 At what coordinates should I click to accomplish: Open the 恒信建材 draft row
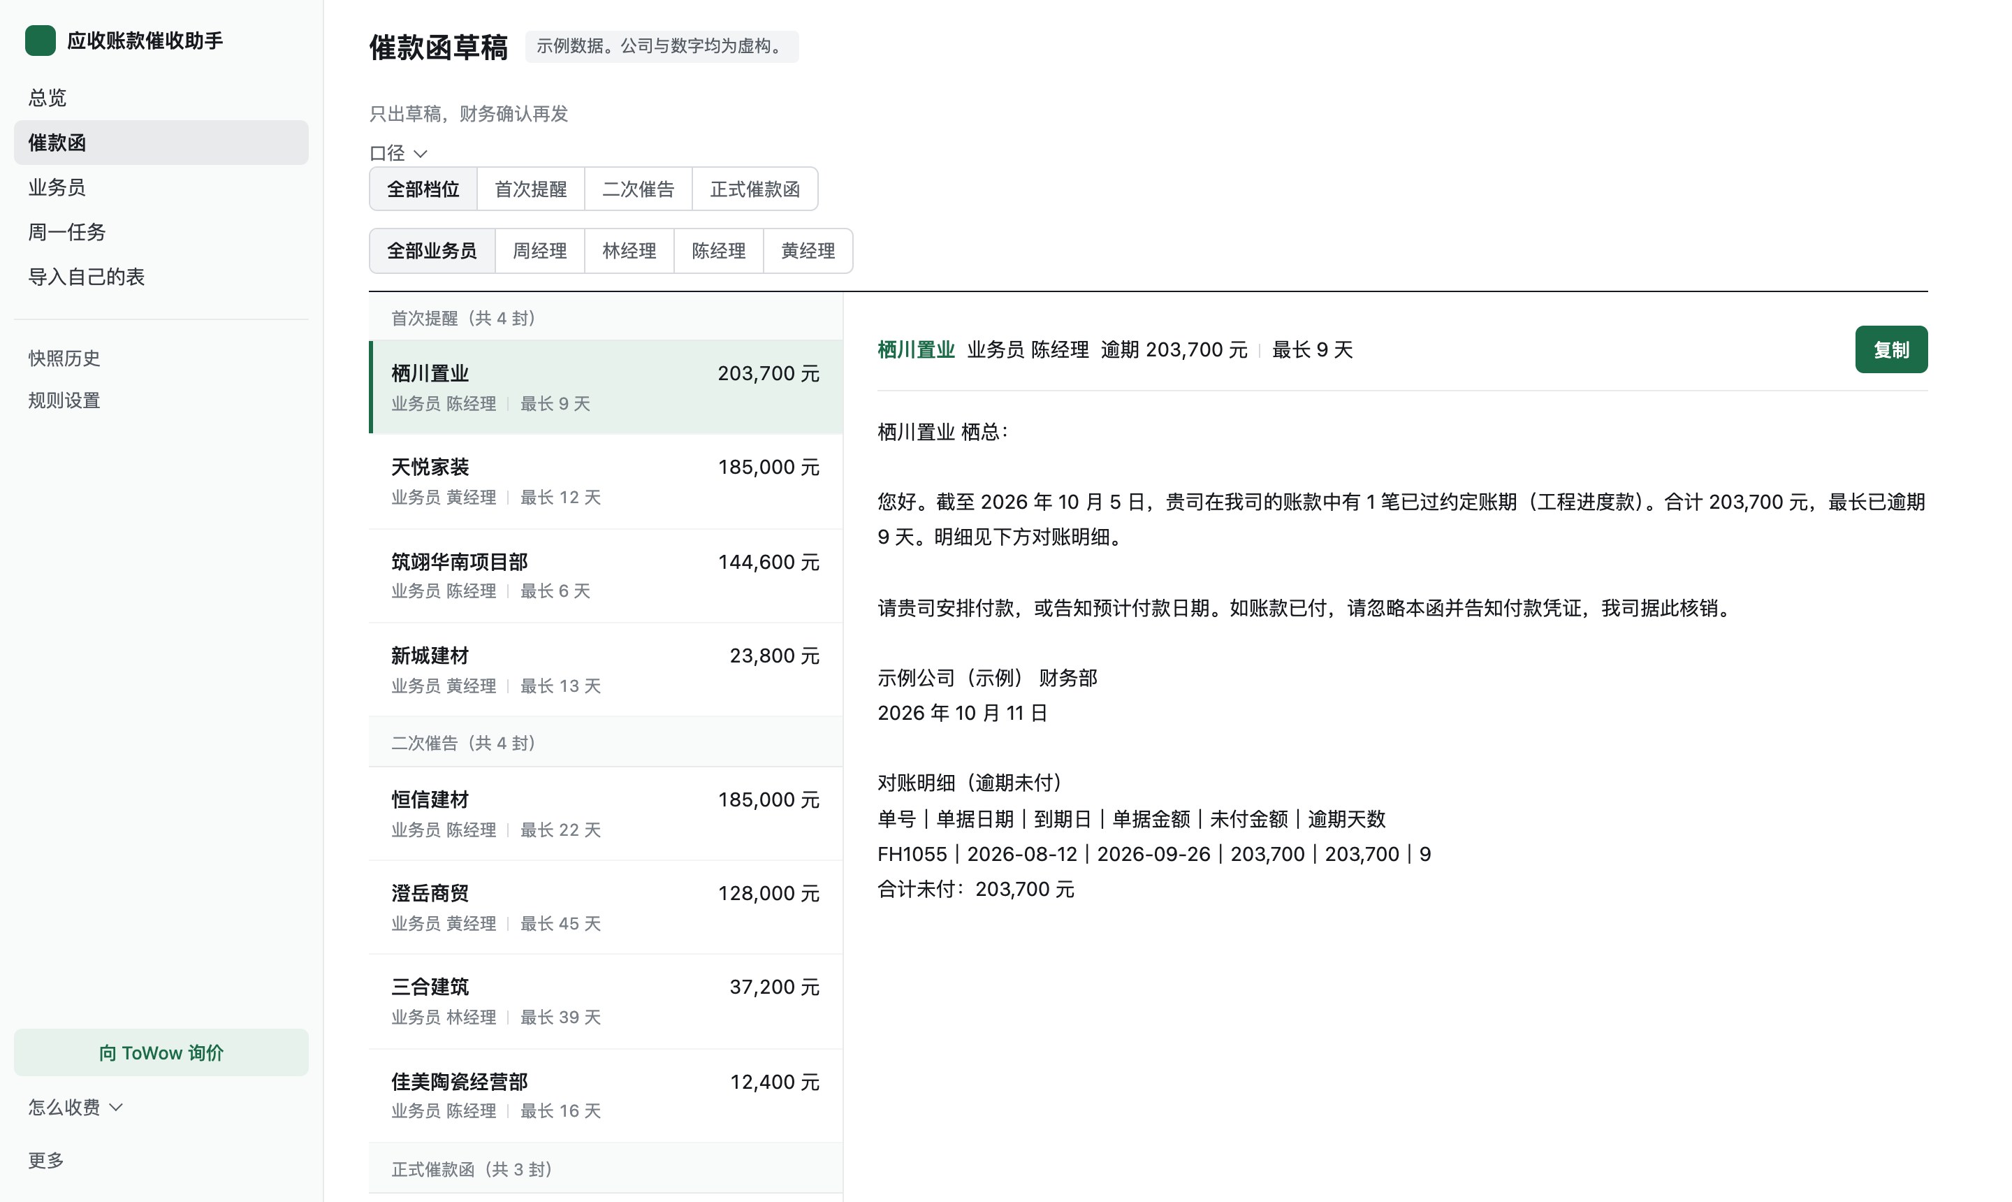pos(606,813)
